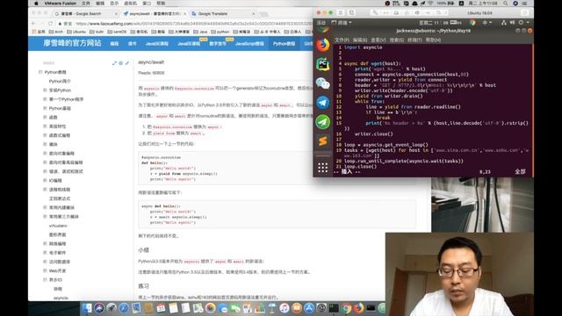Expand the 函数 tree node
Viewport: 562px width, 316px height.
coord(45,117)
